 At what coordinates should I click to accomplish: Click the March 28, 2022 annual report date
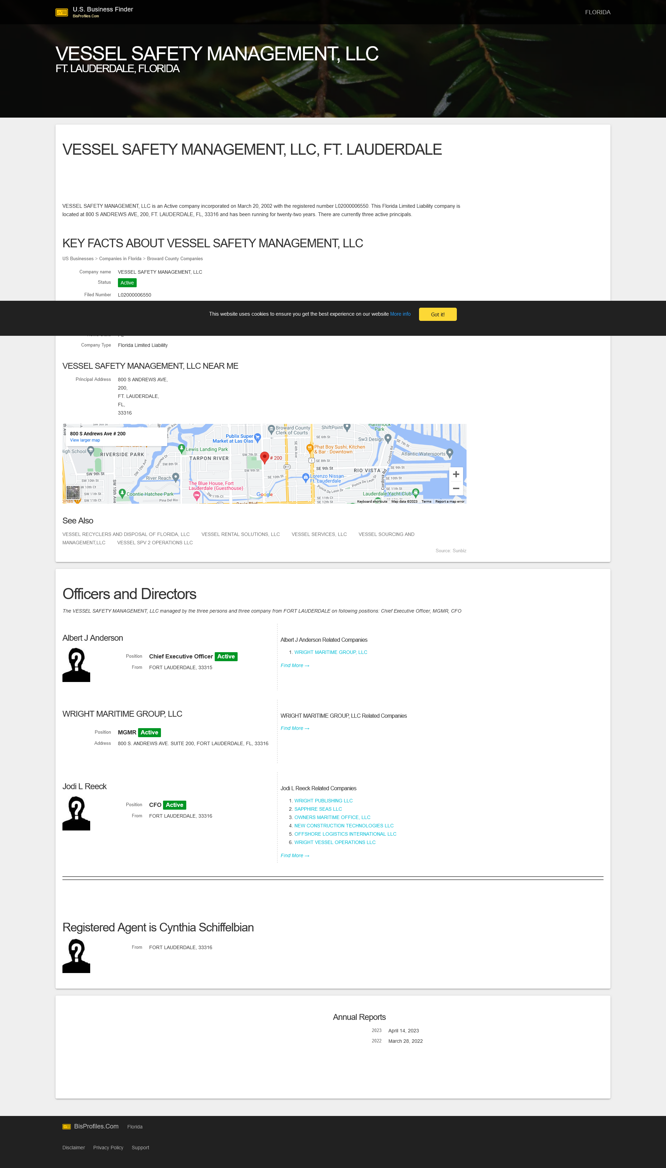405,1041
